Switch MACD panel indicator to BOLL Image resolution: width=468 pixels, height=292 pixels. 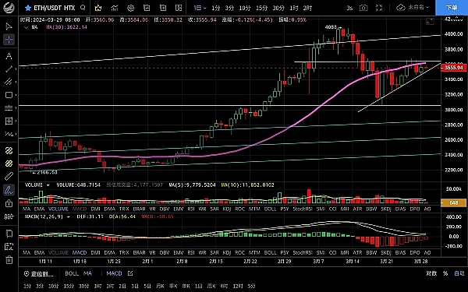[x=270, y=252]
